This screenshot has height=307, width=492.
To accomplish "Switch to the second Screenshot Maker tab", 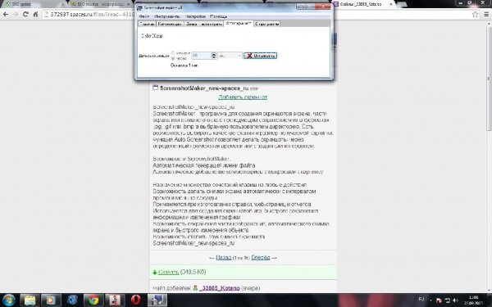I will 170,24.
